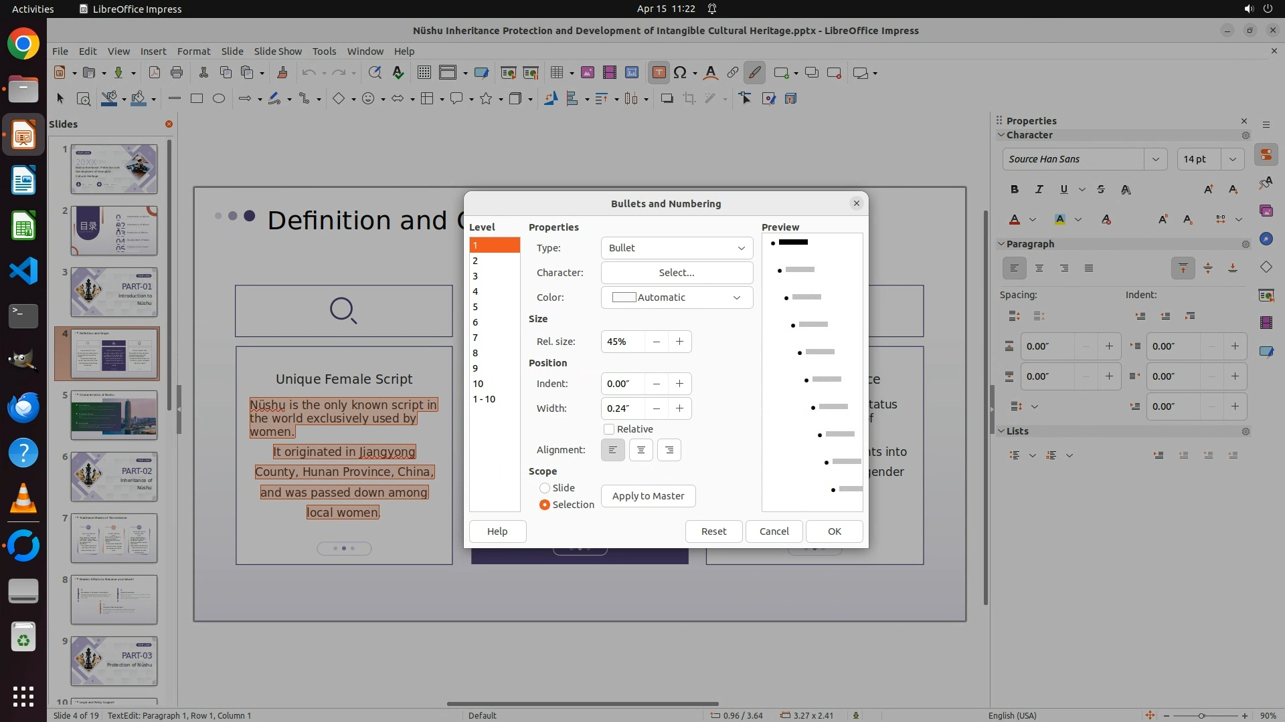Select the Rectangle shape tool
Screen dimensions: 1285x722
pyautogui.click(x=196, y=98)
